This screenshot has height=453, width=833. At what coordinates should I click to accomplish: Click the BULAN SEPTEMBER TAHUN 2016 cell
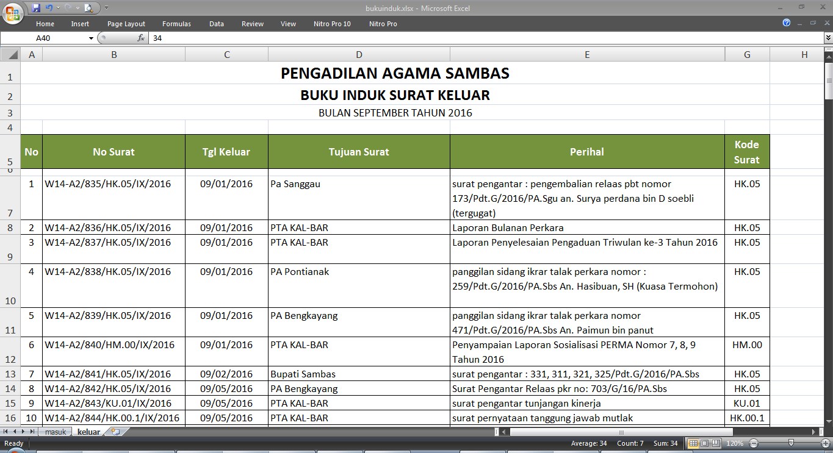pyautogui.click(x=395, y=113)
